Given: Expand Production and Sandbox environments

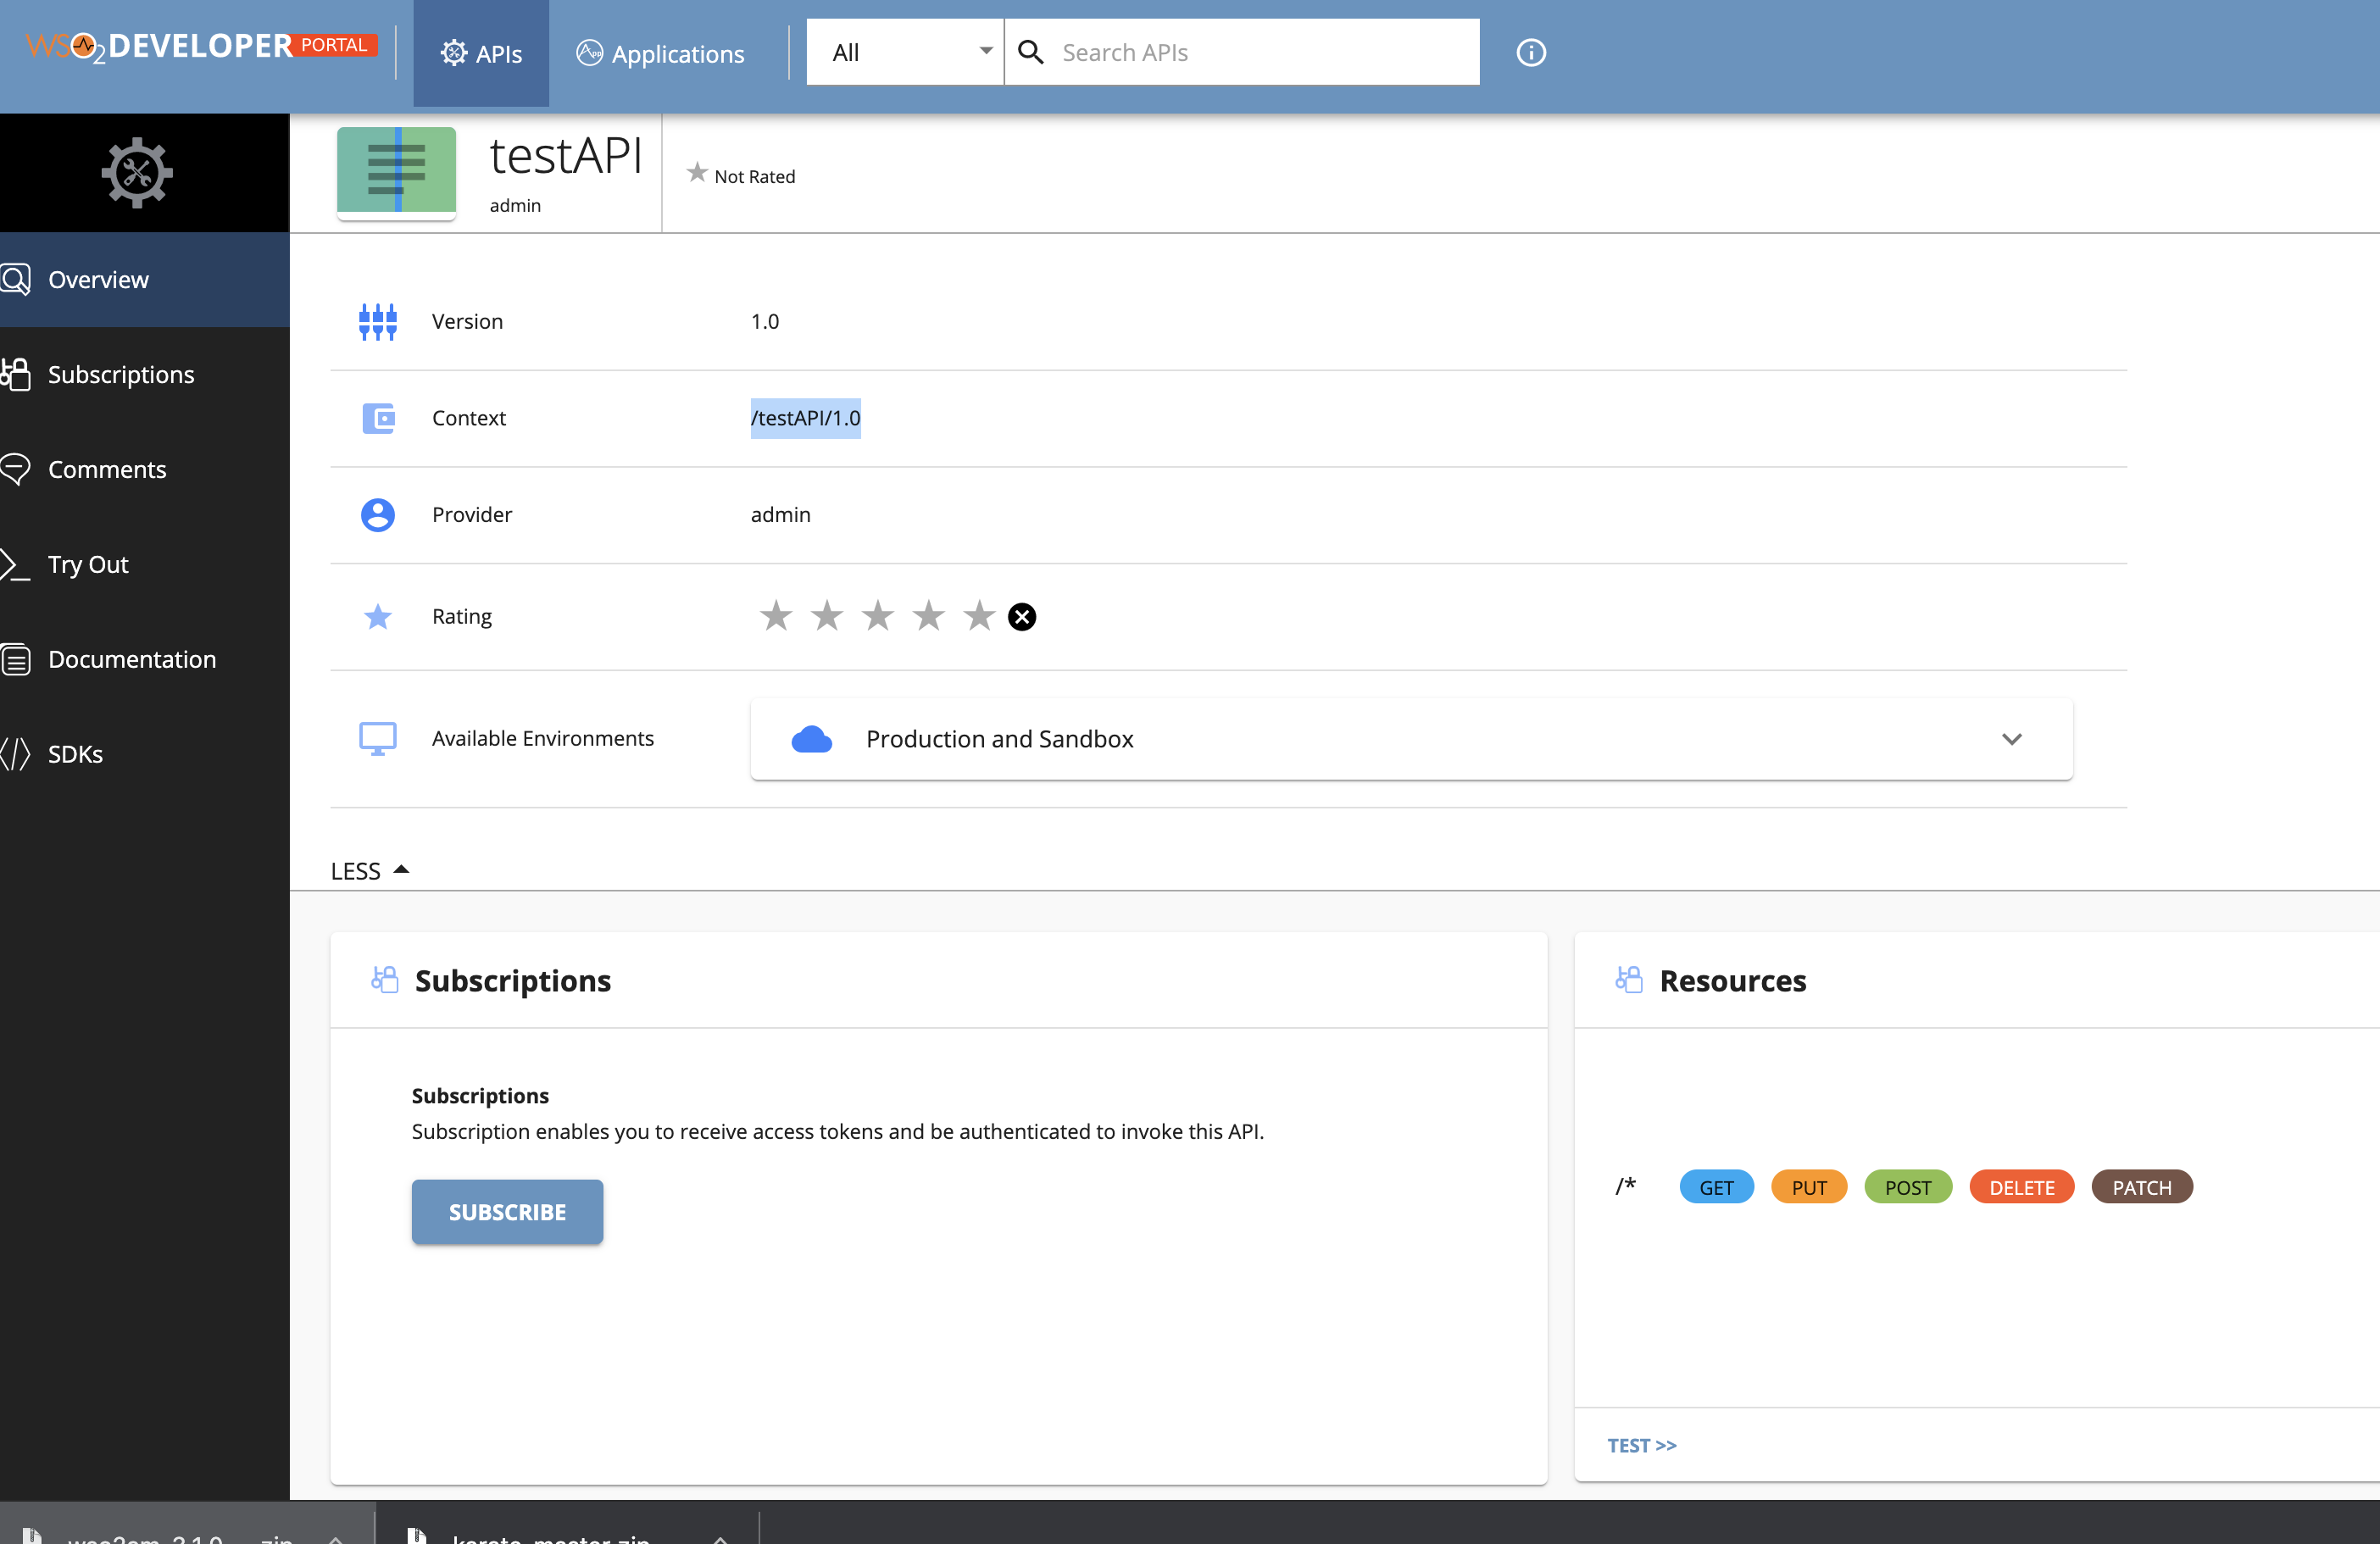Looking at the screenshot, I should pos(2012,739).
